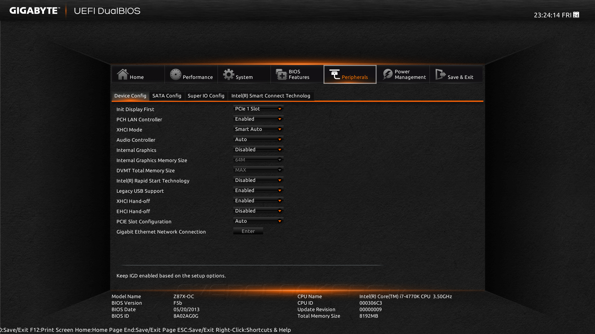Switch to the SATA Config tab

pyautogui.click(x=167, y=96)
